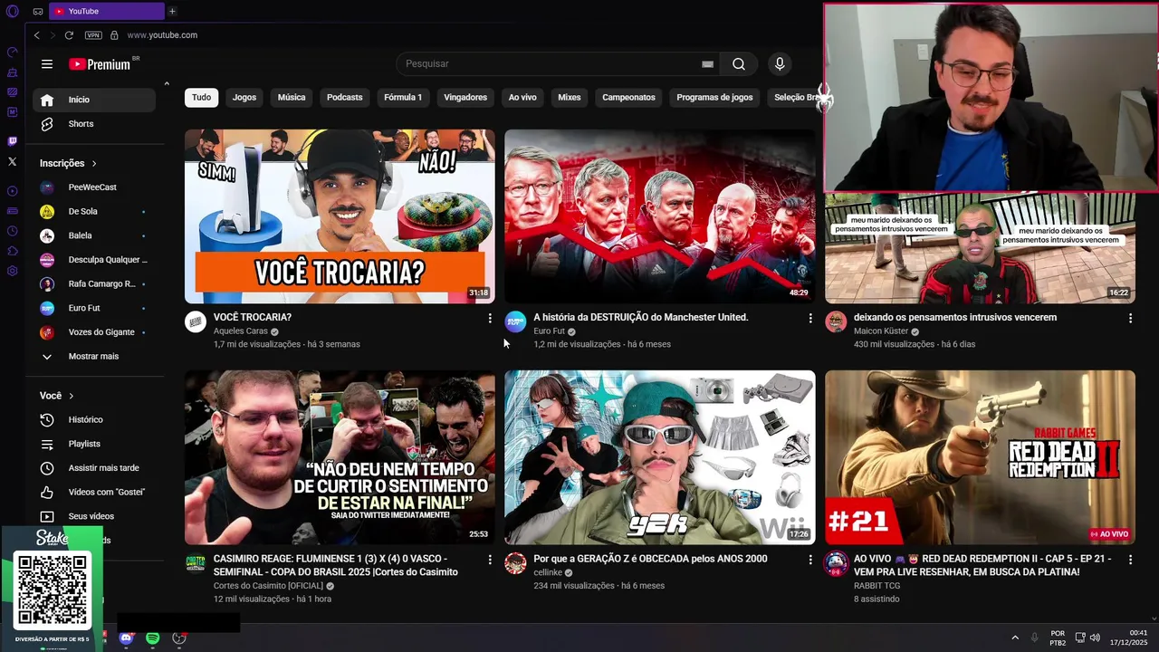Select the Fórmula 1 filter chip
Screen dimensions: 1159x652
[x=403, y=98]
